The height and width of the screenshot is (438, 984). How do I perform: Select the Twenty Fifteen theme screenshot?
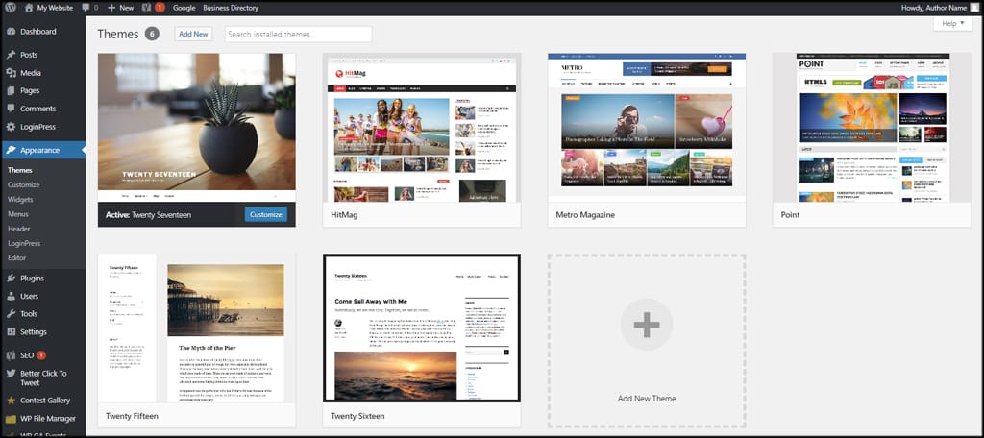(x=196, y=328)
